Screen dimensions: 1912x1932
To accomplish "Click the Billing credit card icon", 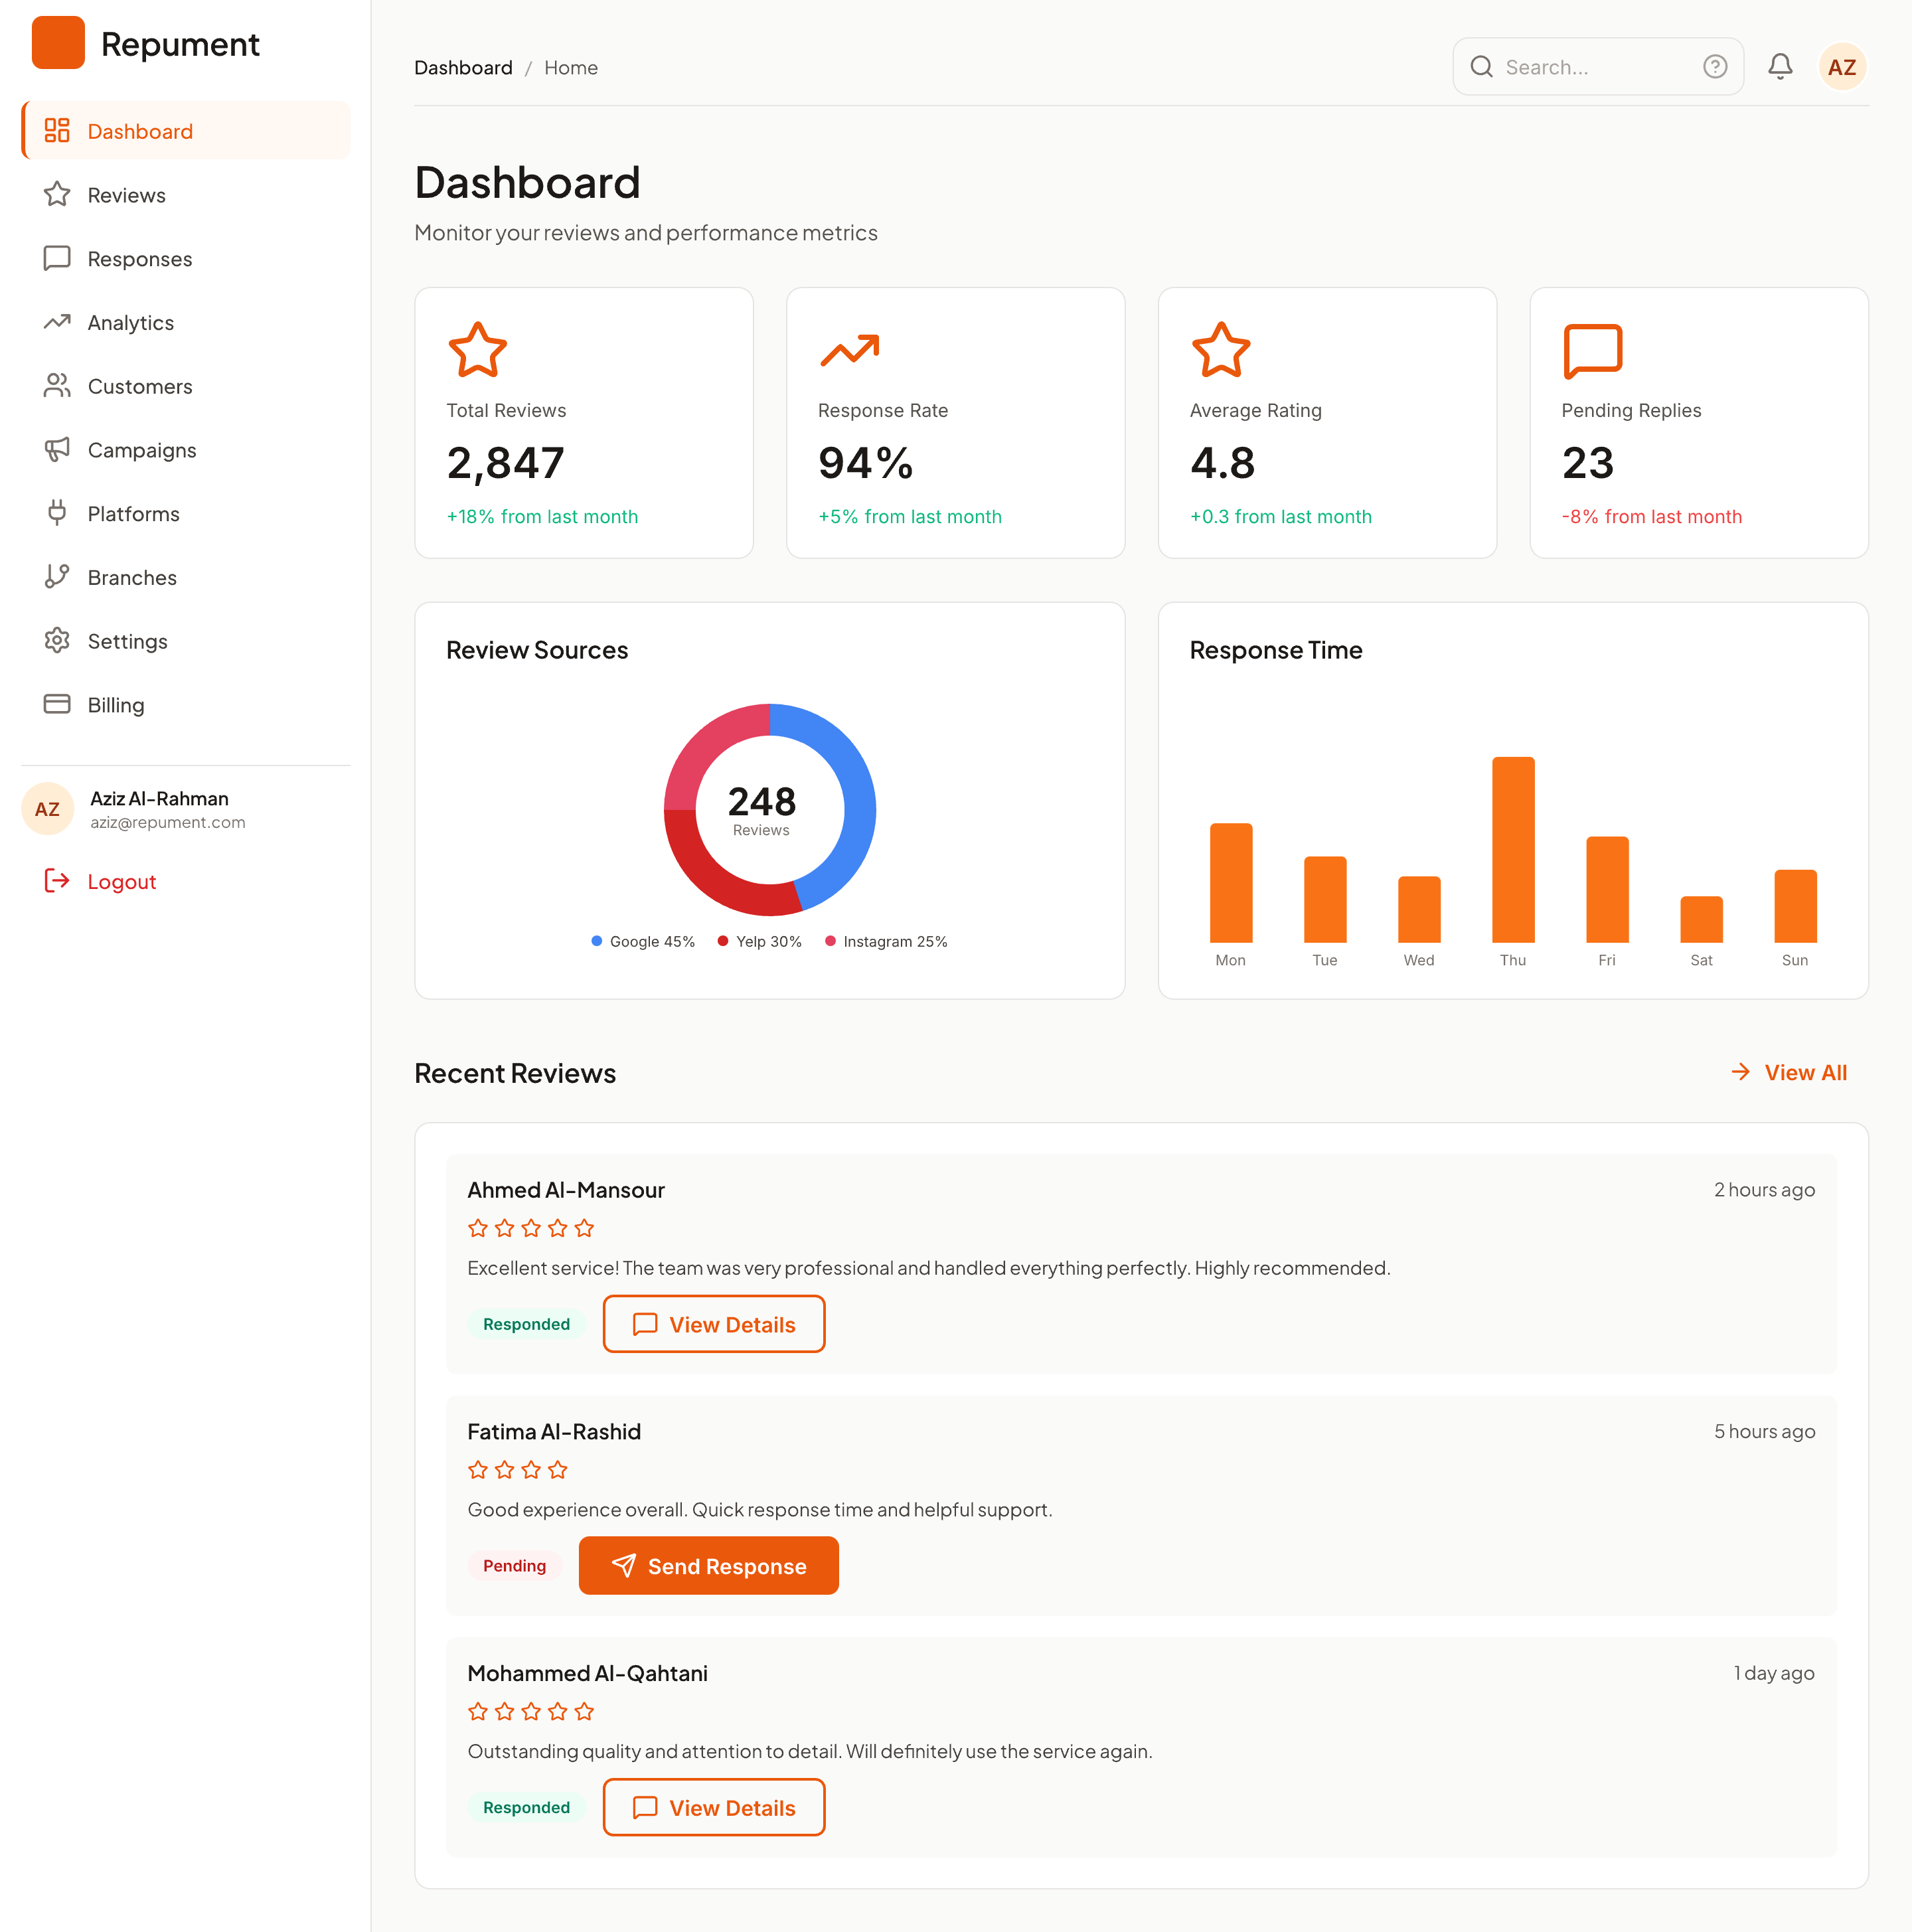I will (x=57, y=704).
